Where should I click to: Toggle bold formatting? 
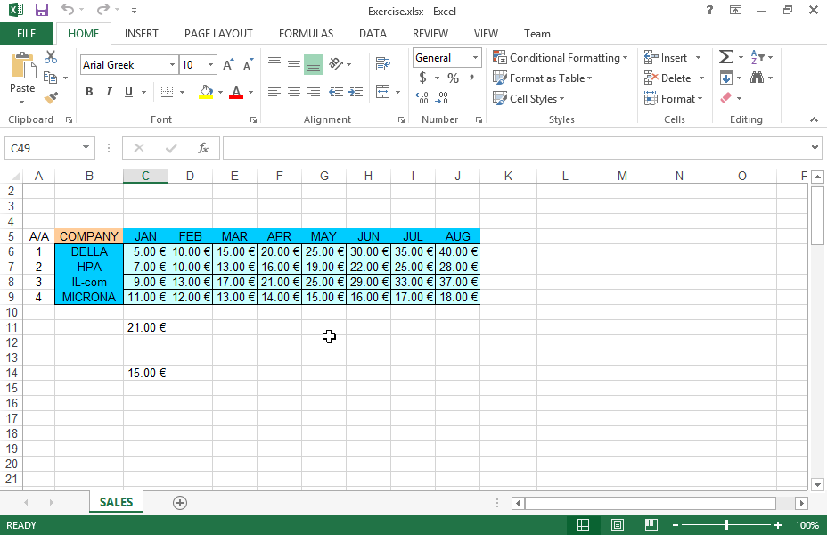tap(88, 92)
